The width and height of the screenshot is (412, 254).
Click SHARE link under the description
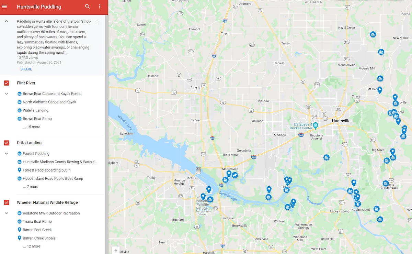[26, 69]
